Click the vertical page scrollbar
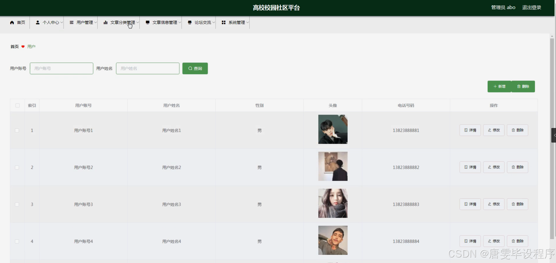This screenshot has height=263, width=556. point(552,138)
